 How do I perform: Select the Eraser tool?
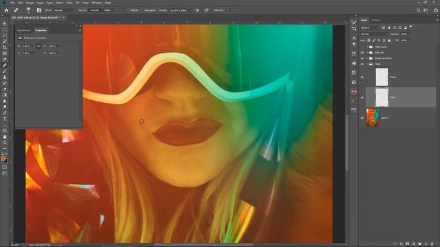[x=5, y=89]
